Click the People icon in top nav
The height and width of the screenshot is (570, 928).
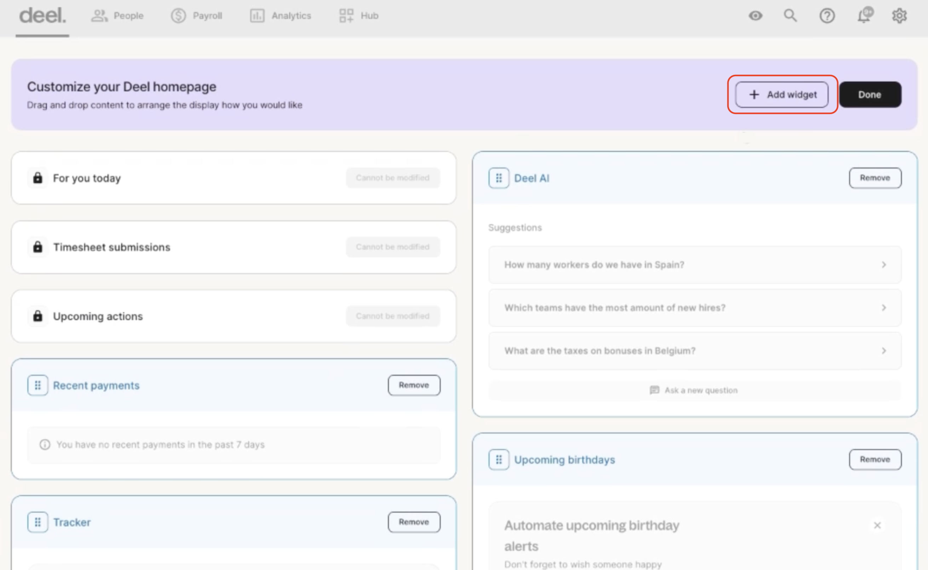click(x=99, y=16)
